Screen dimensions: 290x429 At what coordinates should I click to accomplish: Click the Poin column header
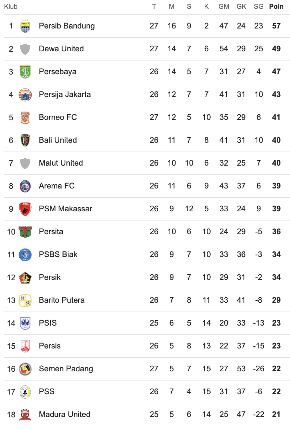276,7
